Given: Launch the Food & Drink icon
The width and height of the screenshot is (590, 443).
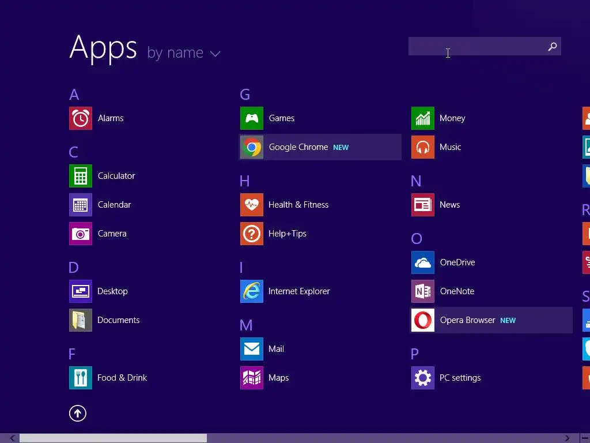Looking at the screenshot, I should point(81,378).
